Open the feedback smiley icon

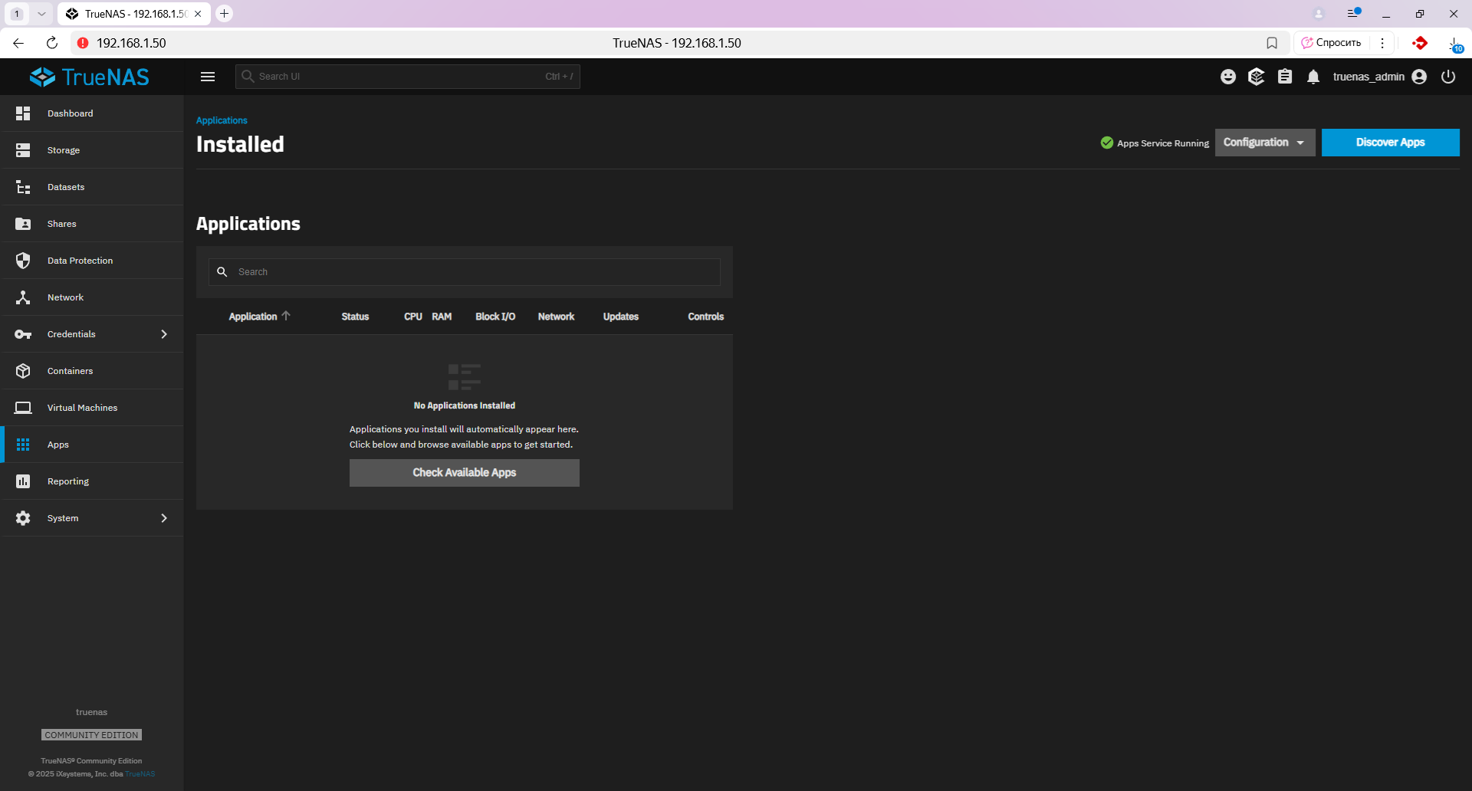pos(1228,77)
